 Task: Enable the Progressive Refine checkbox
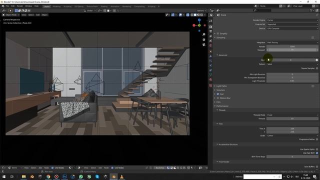tap(317, 139)
